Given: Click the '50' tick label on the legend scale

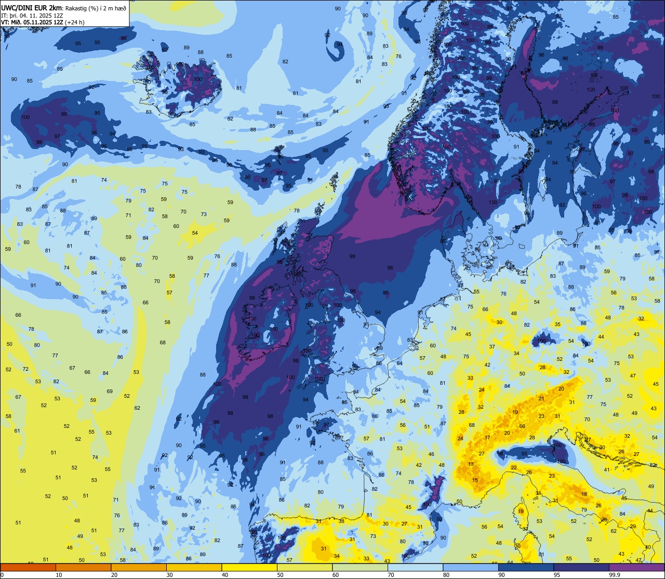Looking at the screenshot, I should [x=281, y=575].
